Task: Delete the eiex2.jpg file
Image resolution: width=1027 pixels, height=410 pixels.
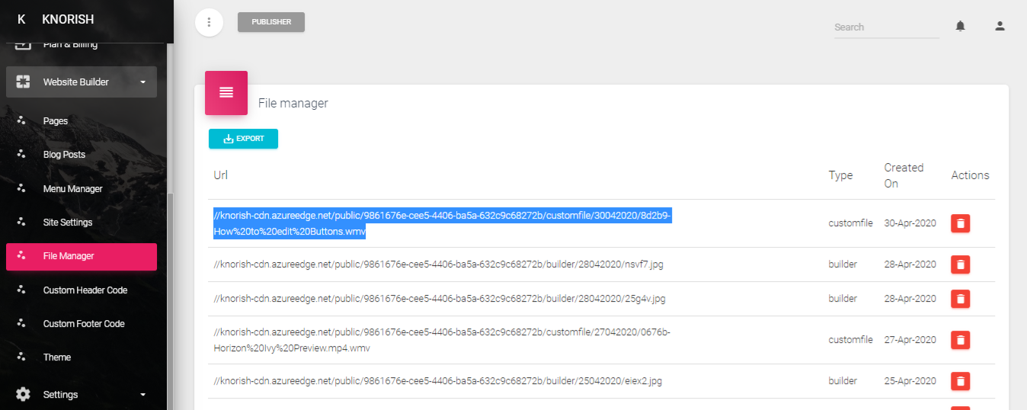Action: [961, 381]
